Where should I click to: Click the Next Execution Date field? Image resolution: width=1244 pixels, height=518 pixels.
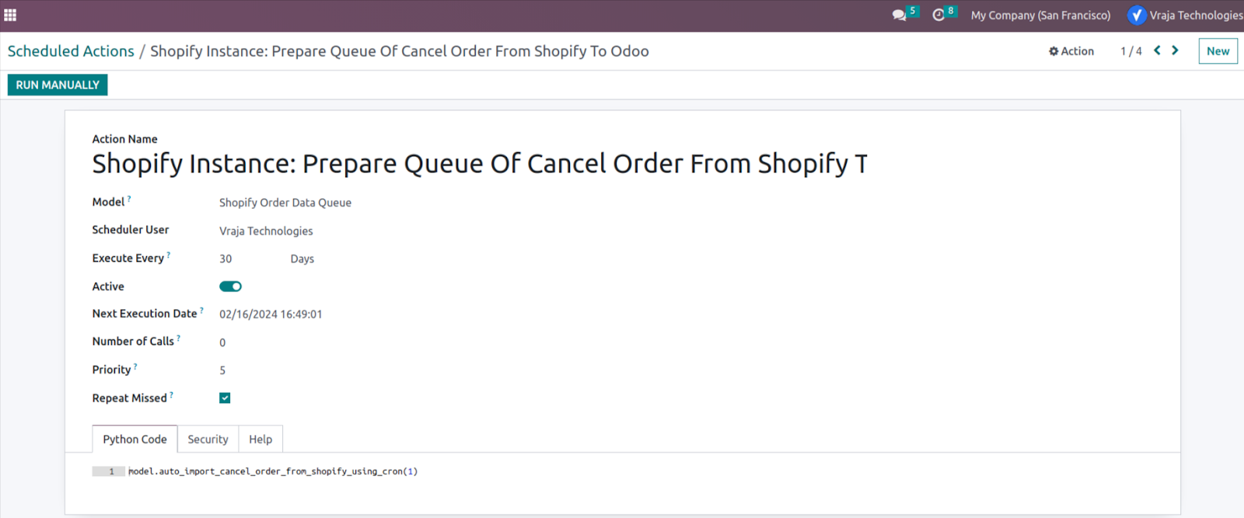click(271, 315)
